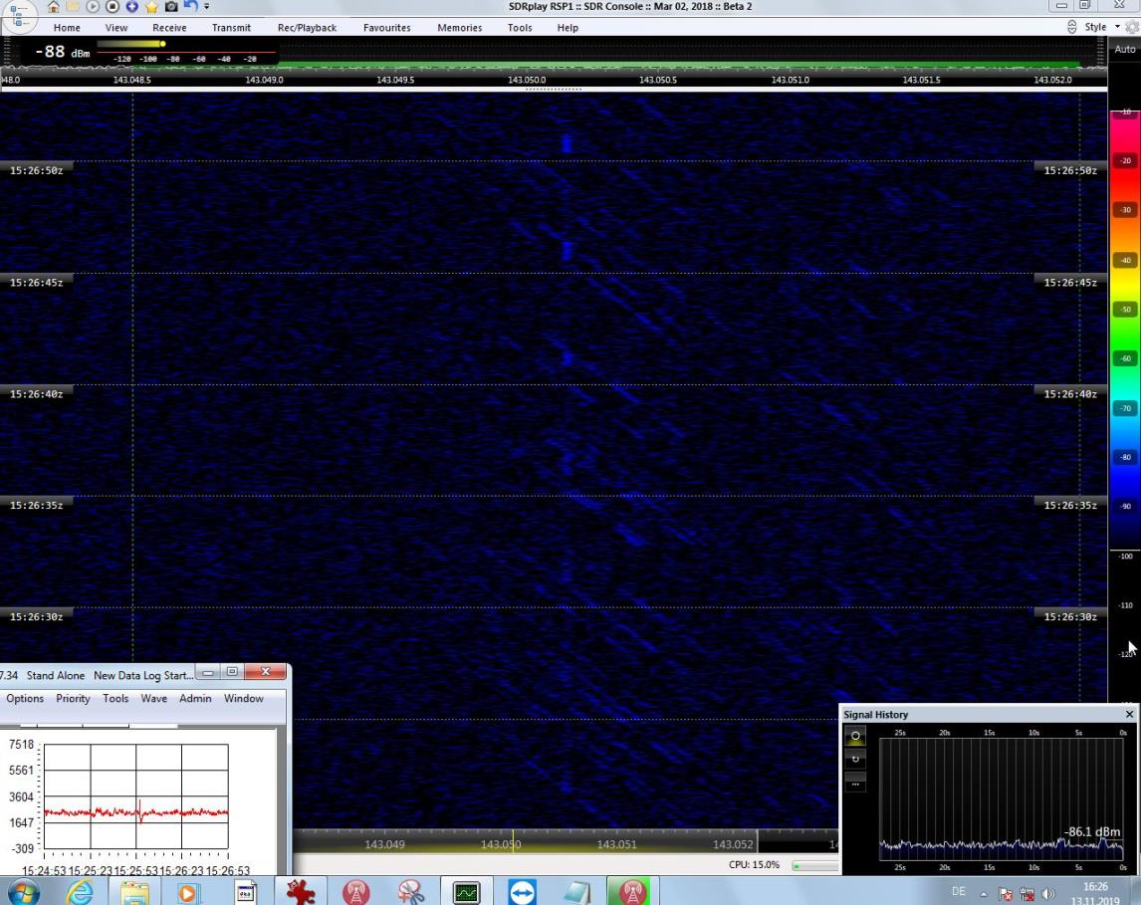Open the Memories ribbon tab
This screenshot has height=905, width=1141.
pos(460,28)
